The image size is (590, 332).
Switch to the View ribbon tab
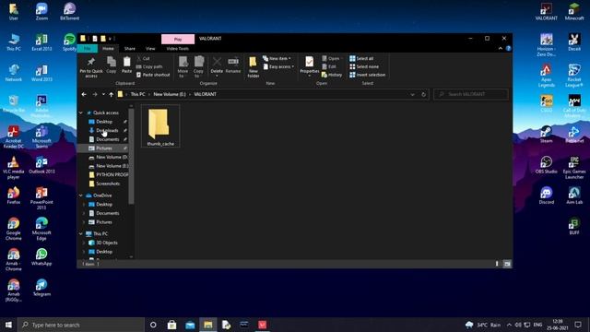[x=150, y=49]
